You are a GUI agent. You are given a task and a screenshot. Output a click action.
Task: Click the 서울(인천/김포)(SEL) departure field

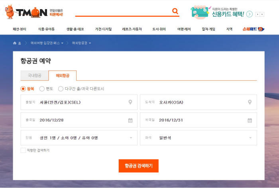click(79, 102)
